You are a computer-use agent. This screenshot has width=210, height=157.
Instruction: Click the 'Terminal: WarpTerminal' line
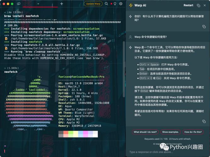[76, 116]
